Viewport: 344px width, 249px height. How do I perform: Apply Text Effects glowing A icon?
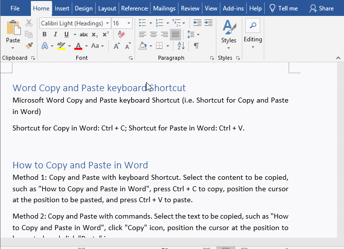click(45, 46)
